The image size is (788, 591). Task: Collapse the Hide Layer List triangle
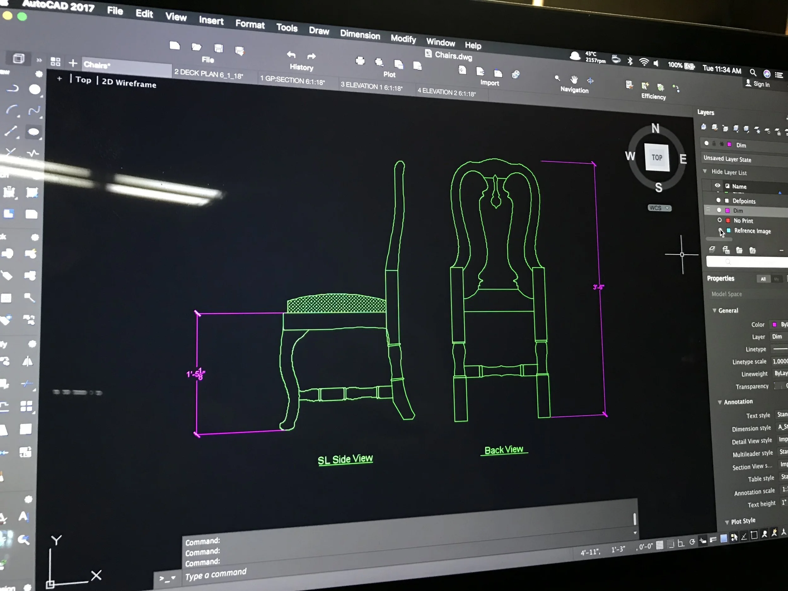coord(705,171)
